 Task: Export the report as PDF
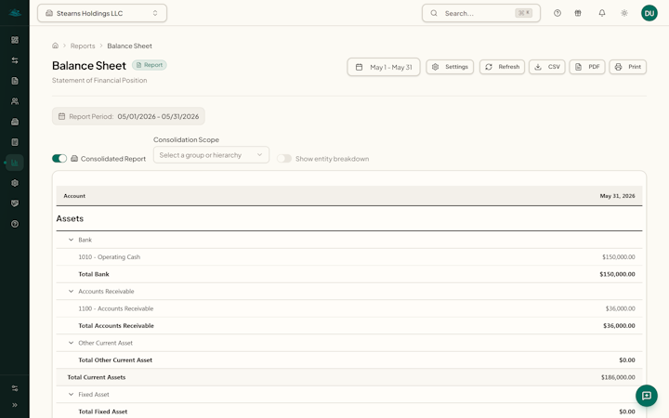[587, 67]
